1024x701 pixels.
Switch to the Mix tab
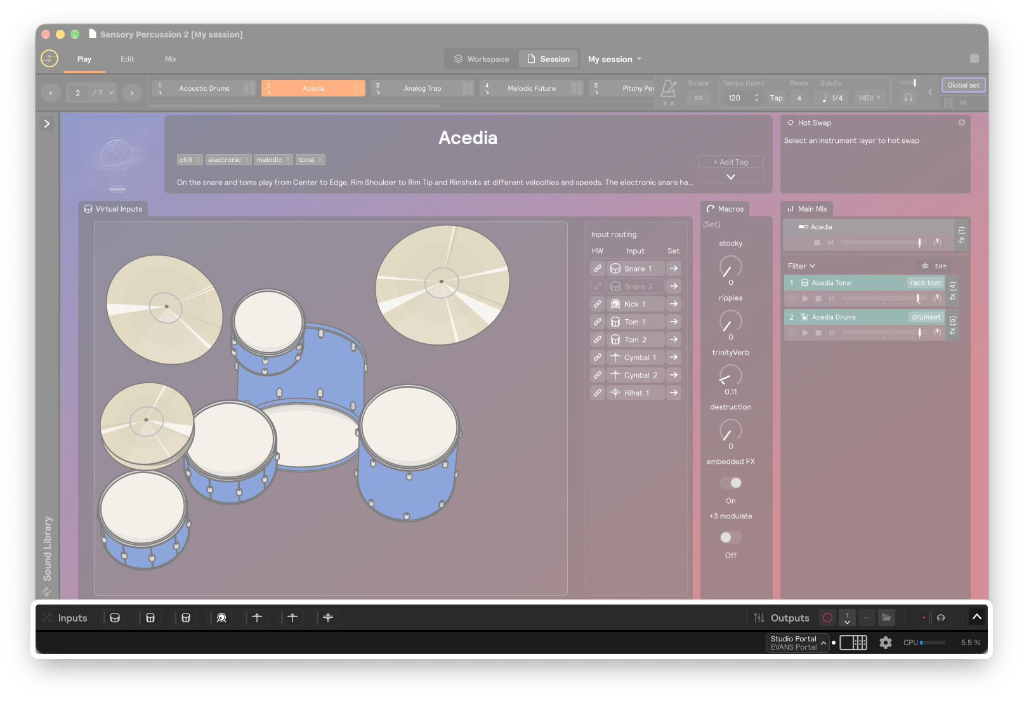[x=171, y=59]
